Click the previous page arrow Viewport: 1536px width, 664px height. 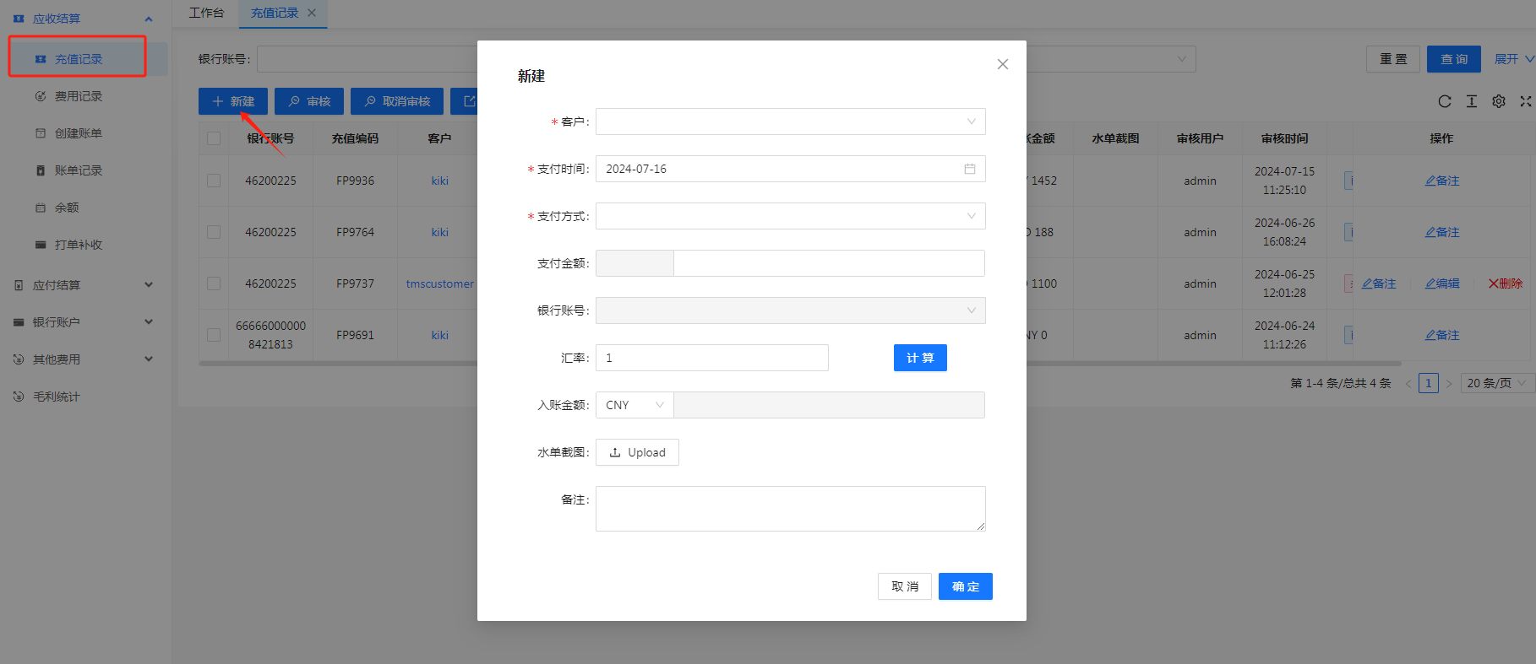point(1408,383)
